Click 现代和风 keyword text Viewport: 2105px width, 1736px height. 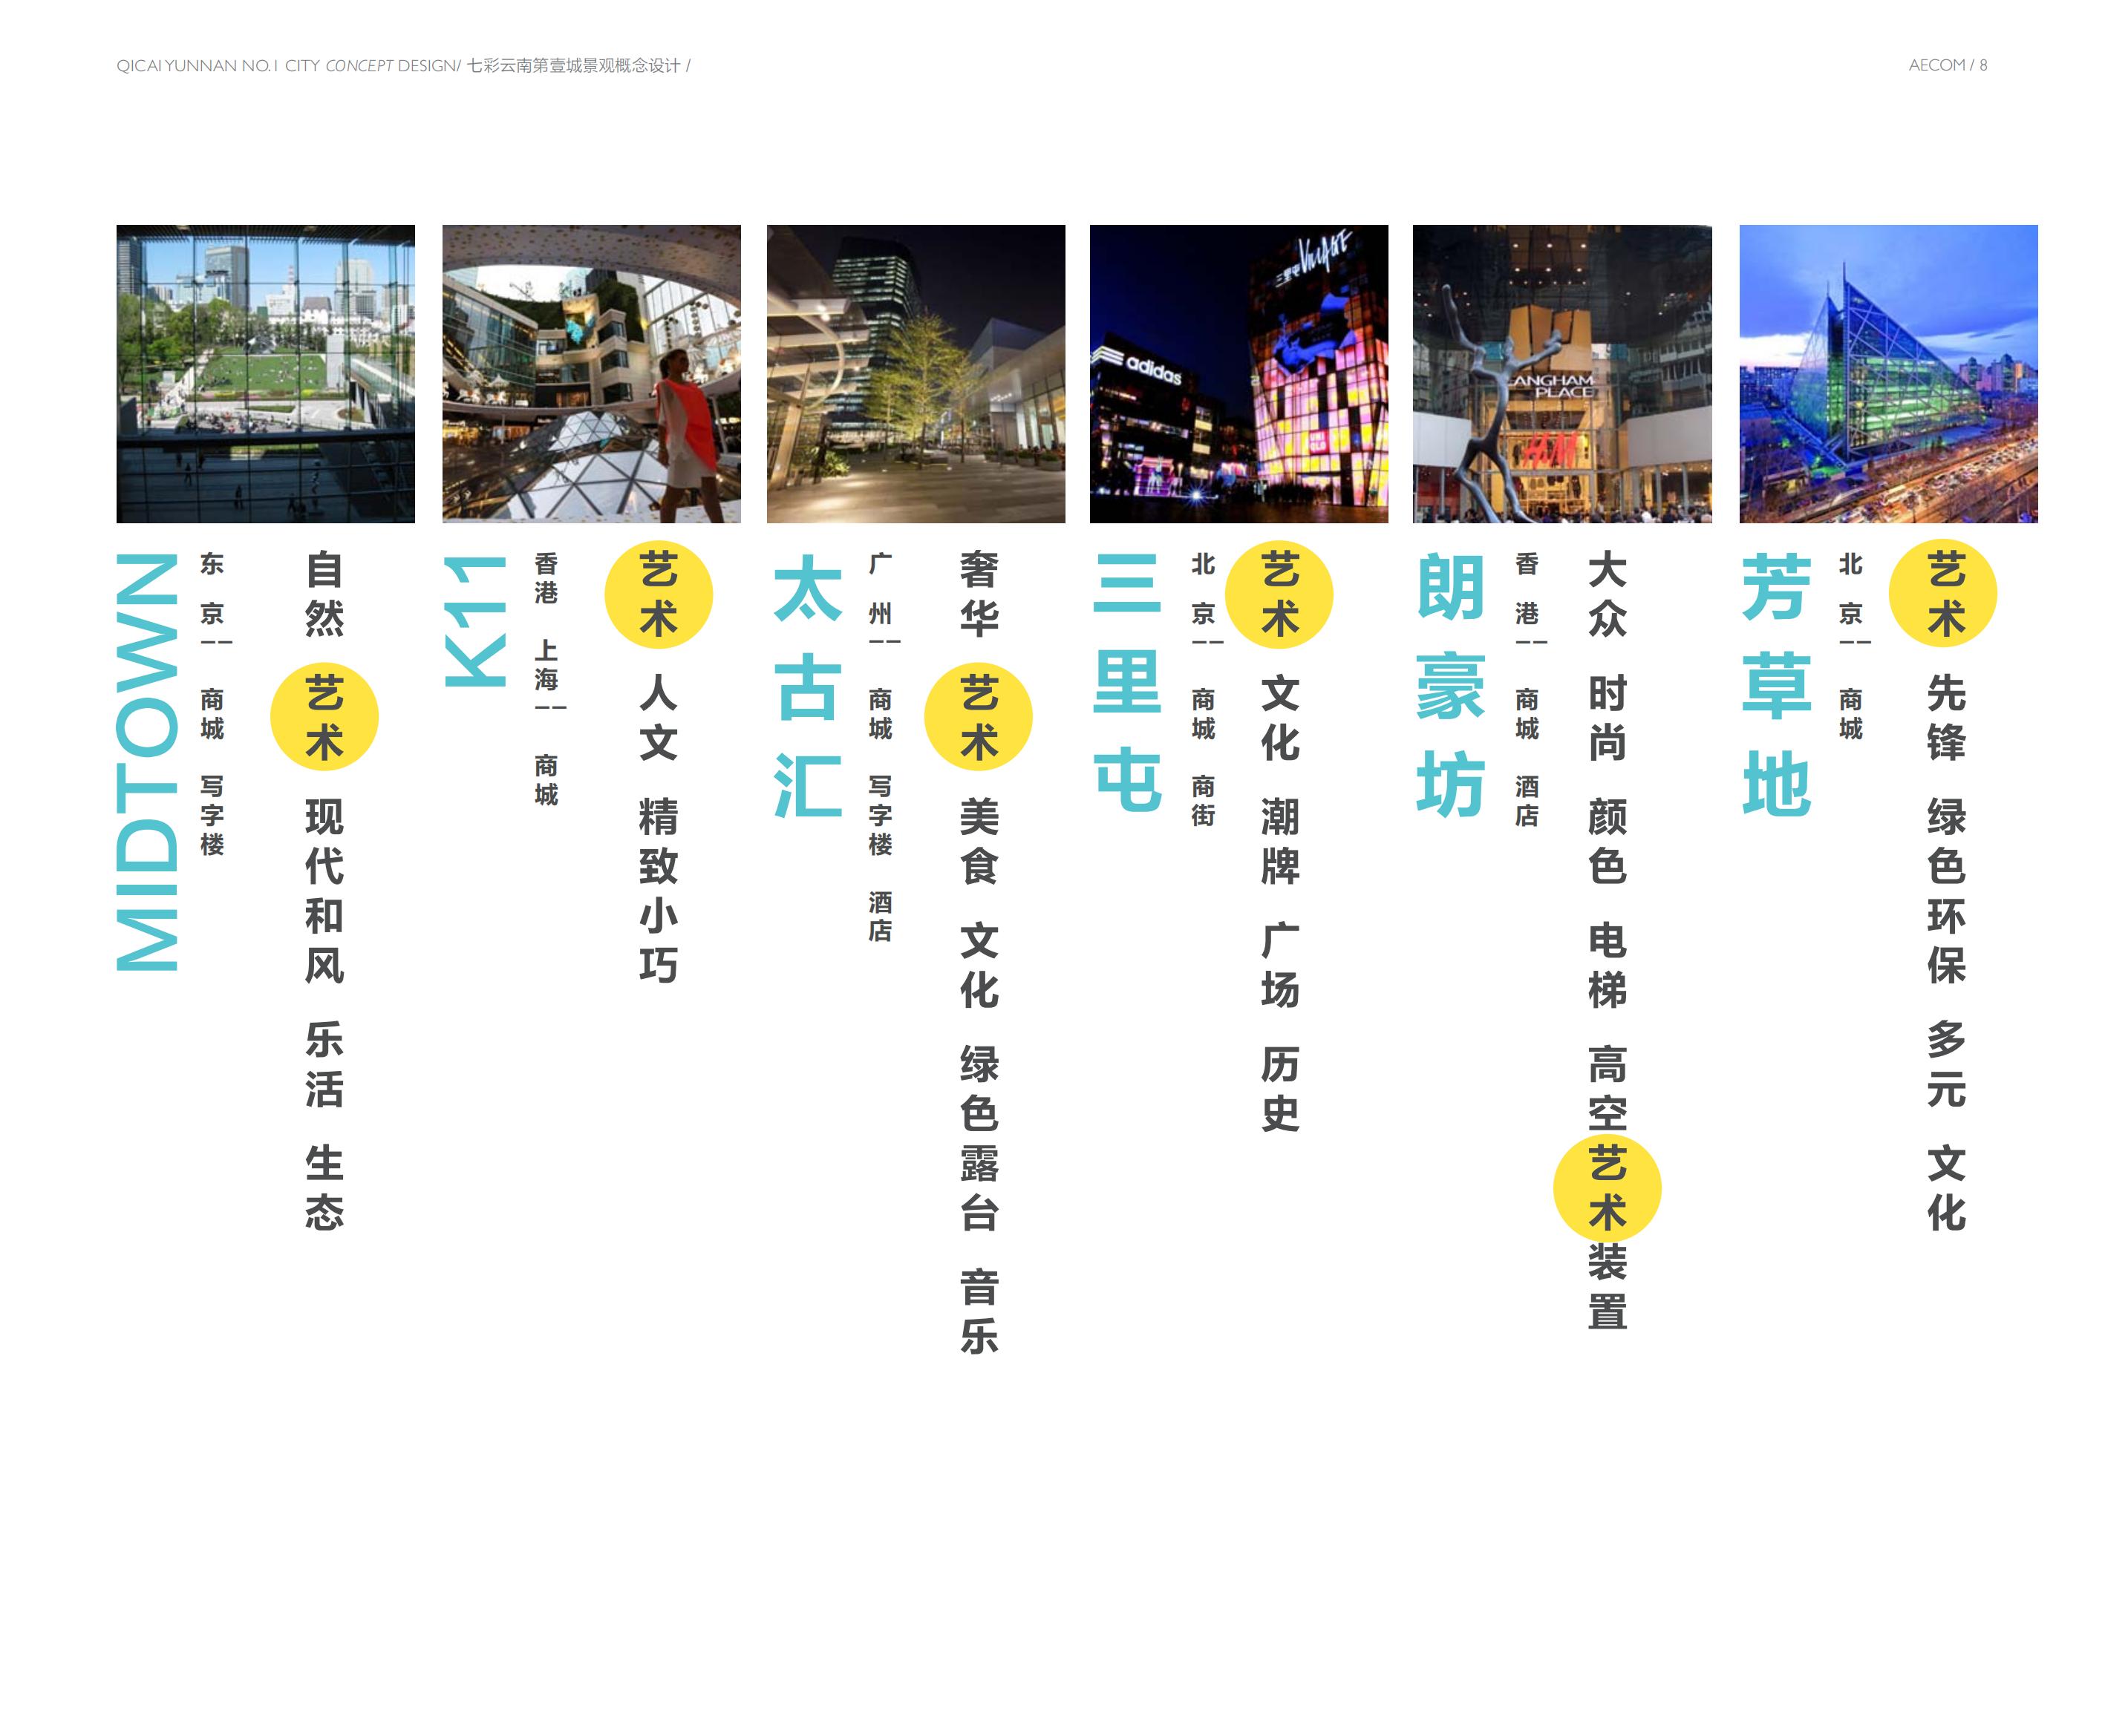click(x=324, y=891)
